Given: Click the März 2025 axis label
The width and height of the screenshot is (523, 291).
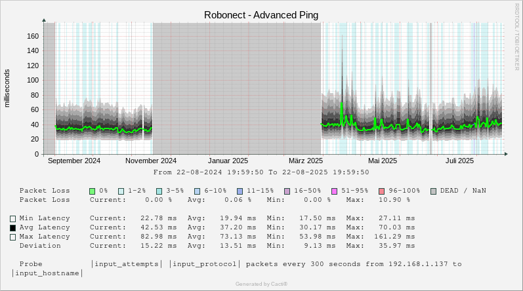Looking at the screenshot, I should click(x=306, y=161).
